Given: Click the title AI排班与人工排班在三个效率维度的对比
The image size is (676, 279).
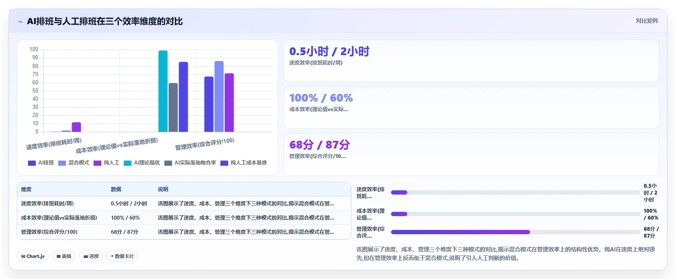Looking at the screenshot, I should click(105, 22).
